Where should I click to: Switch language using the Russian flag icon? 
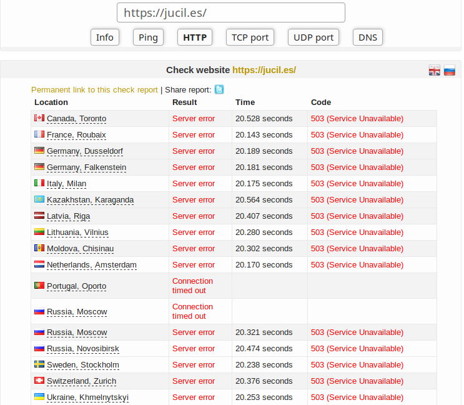[x=449, y=70]
